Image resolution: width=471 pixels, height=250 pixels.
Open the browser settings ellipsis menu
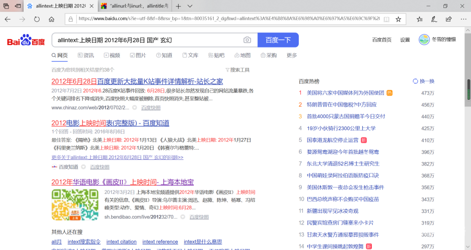pyautogui.click(x=463, y=19)
